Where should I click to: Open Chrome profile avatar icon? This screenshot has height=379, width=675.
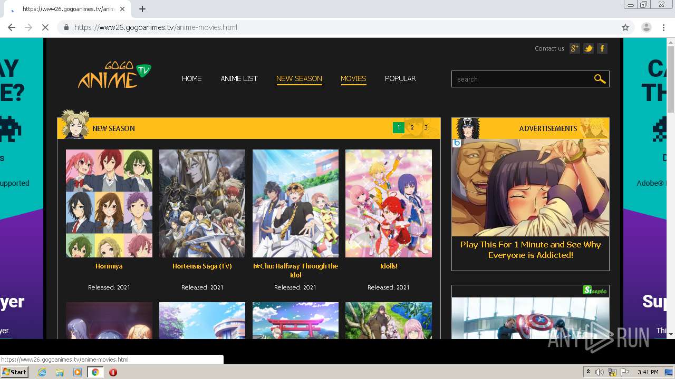[x=646, y=27]
